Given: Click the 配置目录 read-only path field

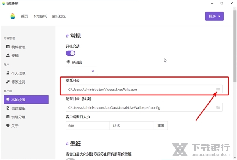Looking at the screenshot, I should (144, 107).
